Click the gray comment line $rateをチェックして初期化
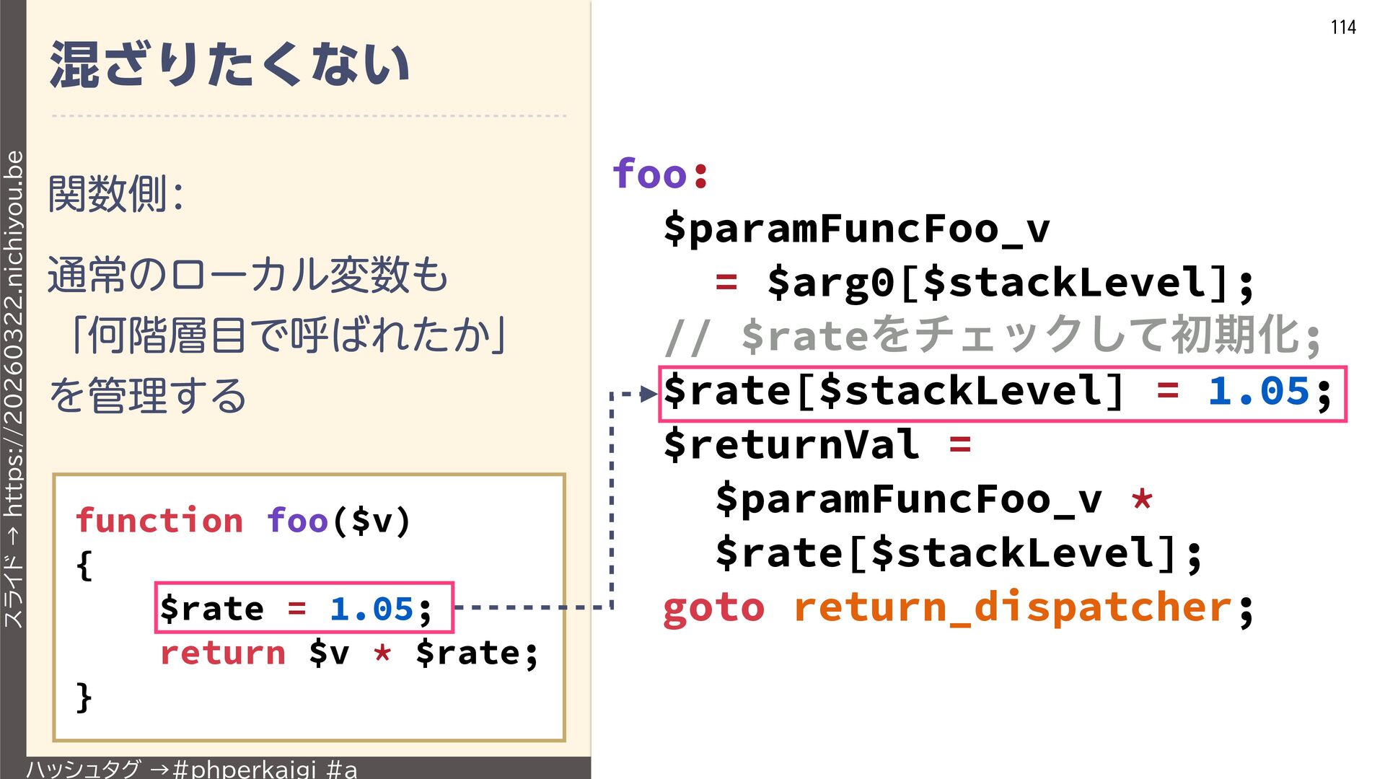The image size is (1385, 779). (x=993, y=336)
